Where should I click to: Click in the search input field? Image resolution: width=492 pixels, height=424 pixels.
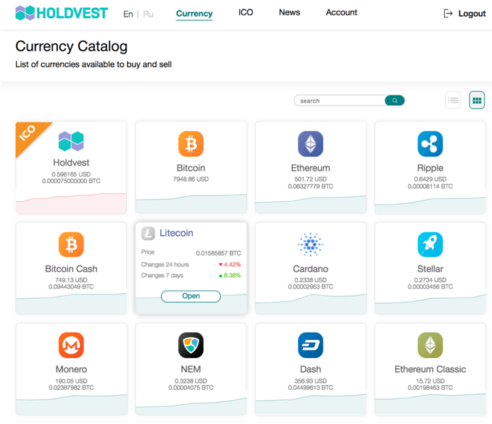(340, 101)
